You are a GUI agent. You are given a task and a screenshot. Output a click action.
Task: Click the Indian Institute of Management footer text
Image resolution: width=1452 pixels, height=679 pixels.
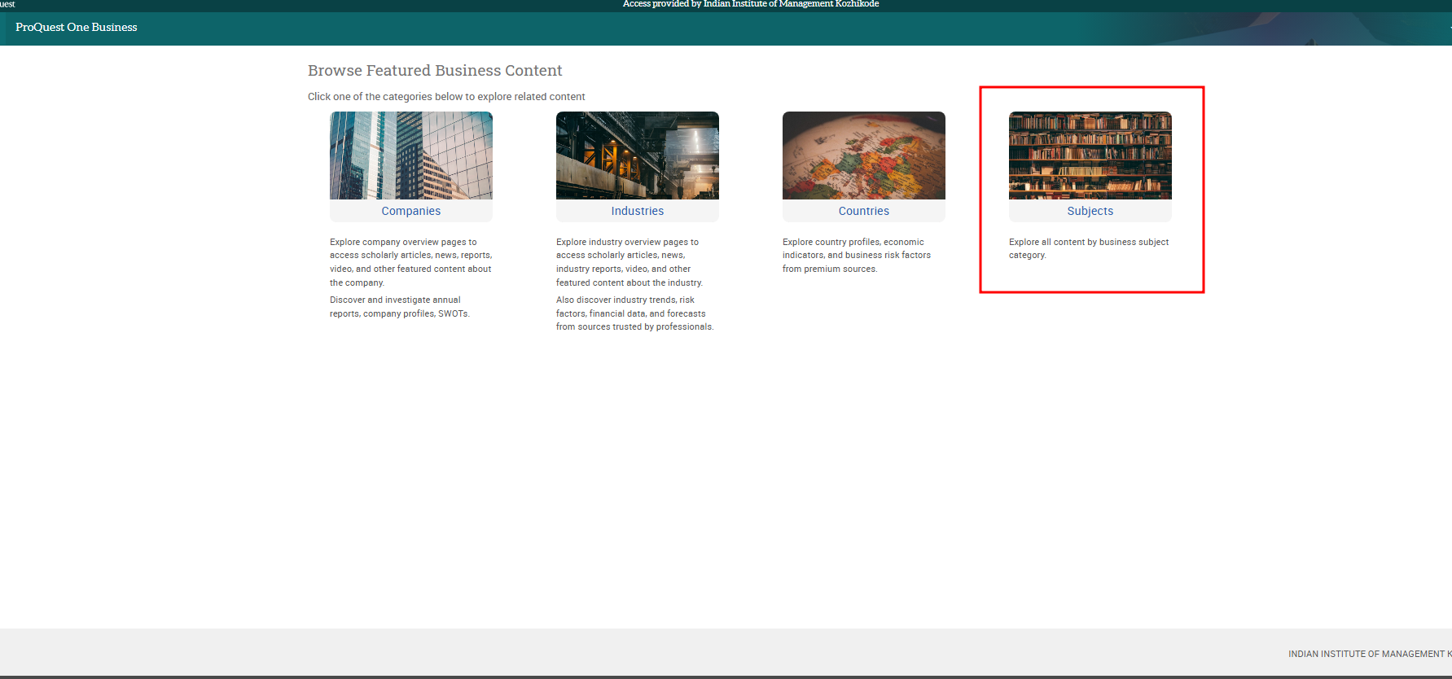1367,654
